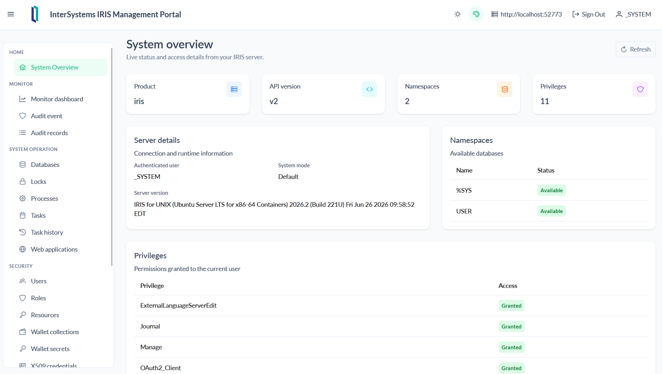Click the Privileges card shield icon

click(640, 89)
